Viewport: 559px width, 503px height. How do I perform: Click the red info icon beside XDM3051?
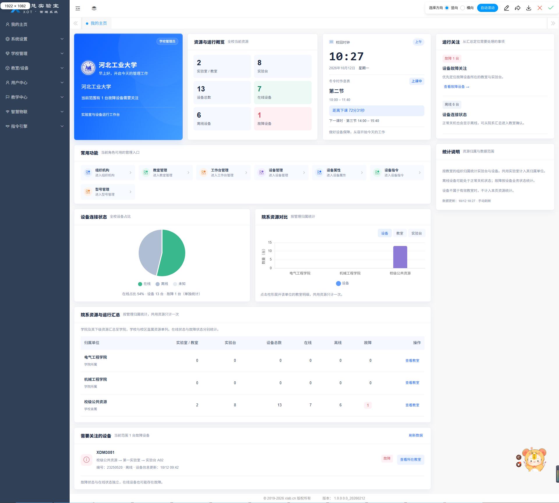pyautogui.click(x=87, y=460)
